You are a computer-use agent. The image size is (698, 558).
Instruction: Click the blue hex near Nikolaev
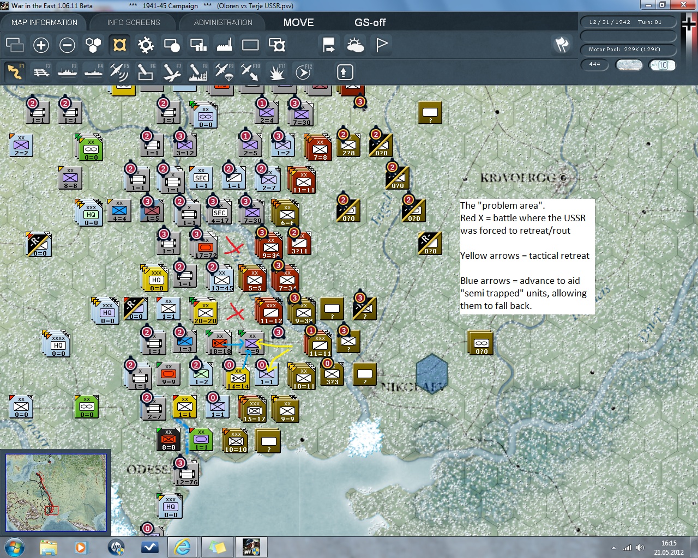(x=431, y=373)
